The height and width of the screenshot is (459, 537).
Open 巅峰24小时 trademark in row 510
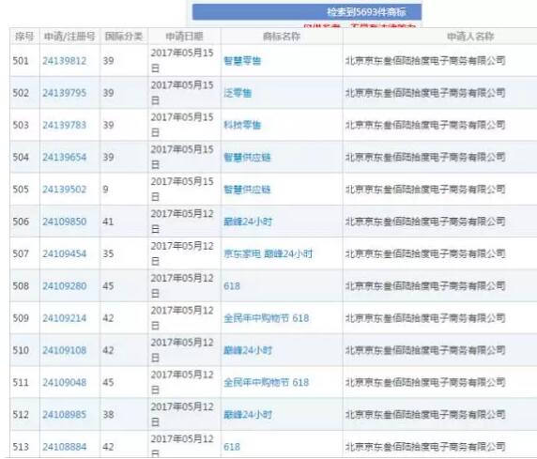(248, 350)
